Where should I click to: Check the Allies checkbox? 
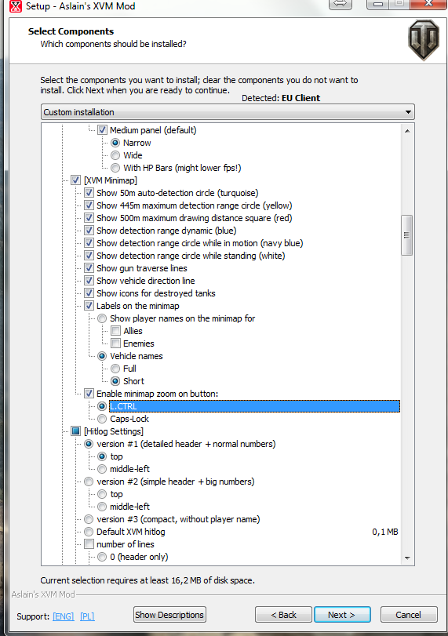(115, 331)
